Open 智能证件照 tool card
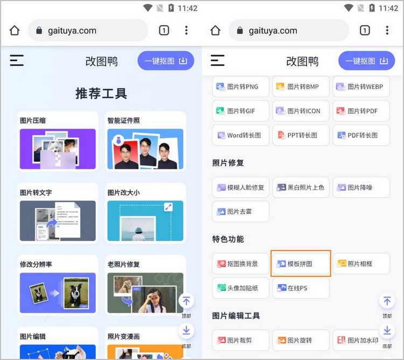 click(145, 141)
